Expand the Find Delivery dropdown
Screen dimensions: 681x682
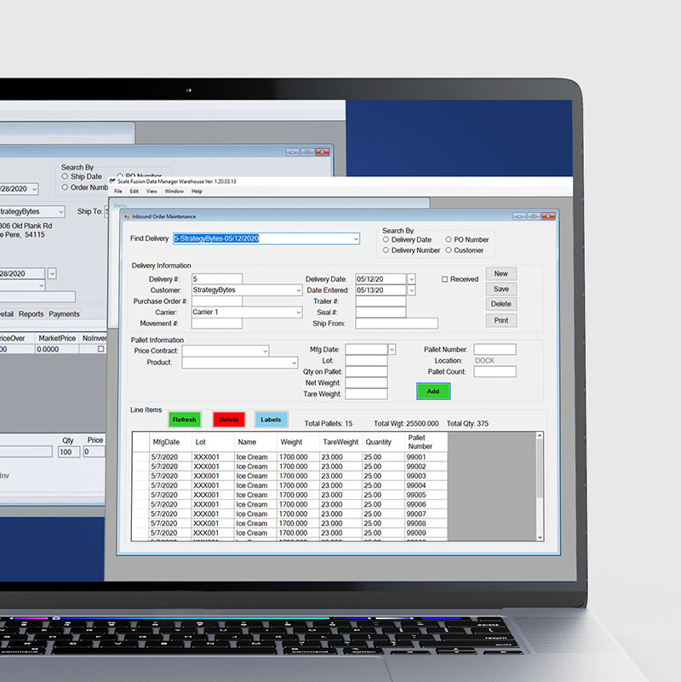point(355,239)
